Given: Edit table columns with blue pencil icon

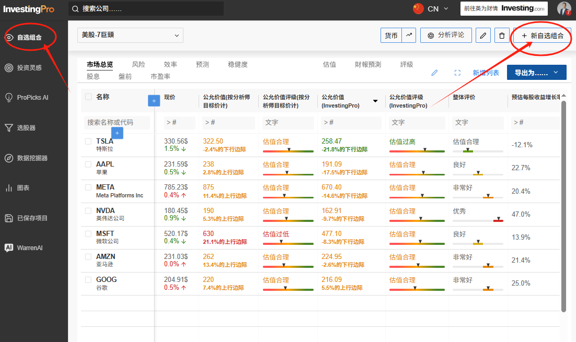Looking at the screenshot, I should coord(434,73).
